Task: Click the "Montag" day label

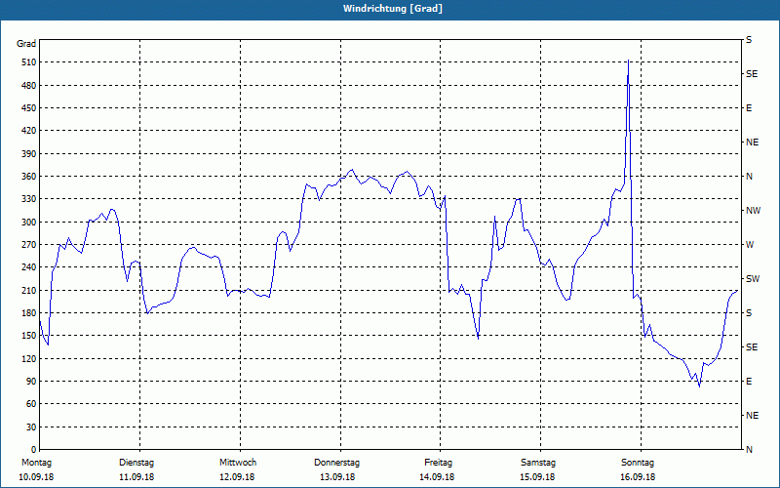Action: pyautogui.click(x=36, y=463)
